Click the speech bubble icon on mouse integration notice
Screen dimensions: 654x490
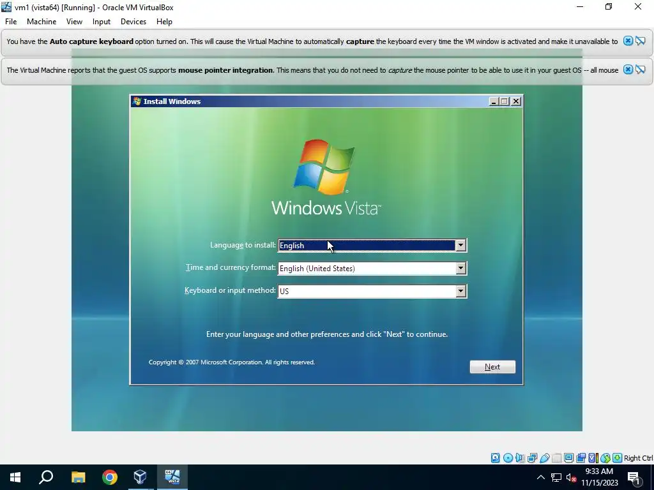pos(640,70)
